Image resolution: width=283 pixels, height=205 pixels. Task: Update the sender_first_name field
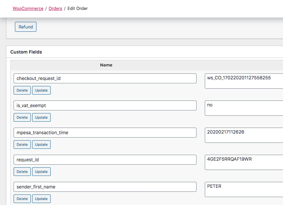click(x=41, y=199)
